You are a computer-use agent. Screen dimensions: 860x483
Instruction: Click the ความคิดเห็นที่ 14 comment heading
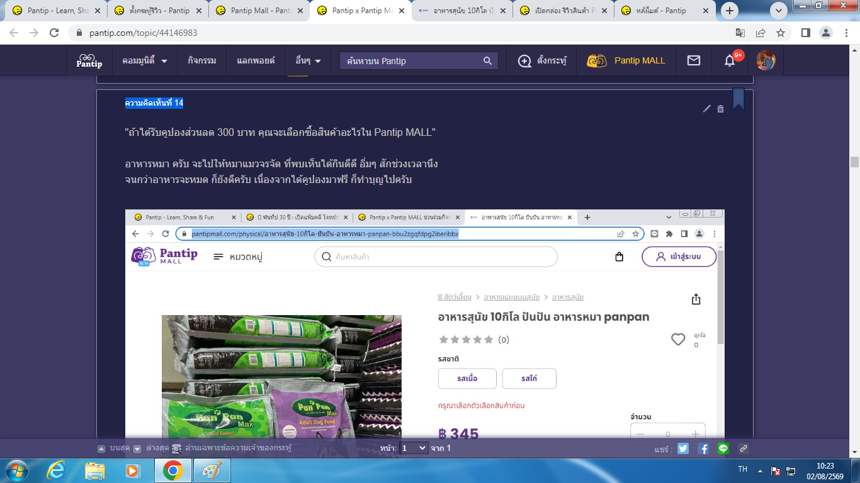(154, 103)
